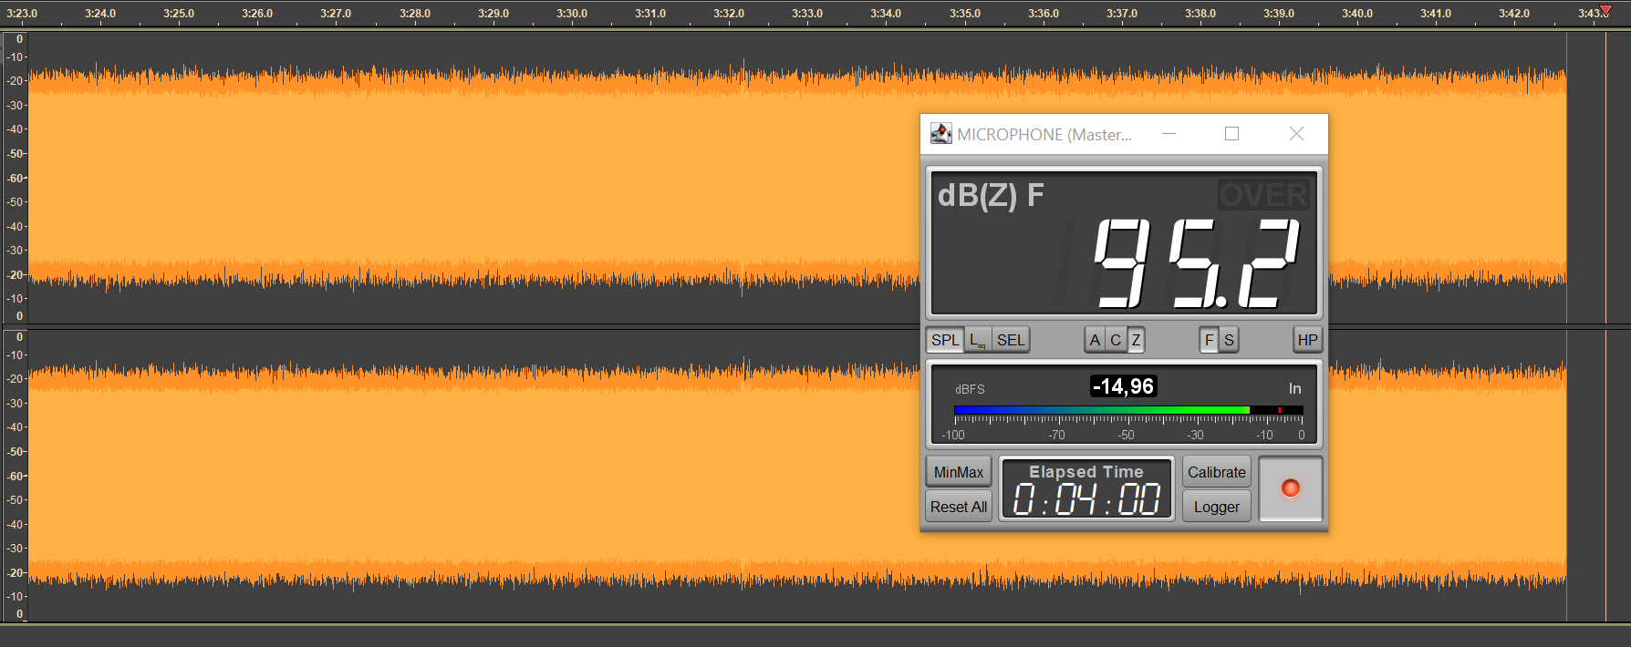Choose Slow (S) time weighting
The height and width of the screenshot is (647, 1631).
[x=1229, y=340]
